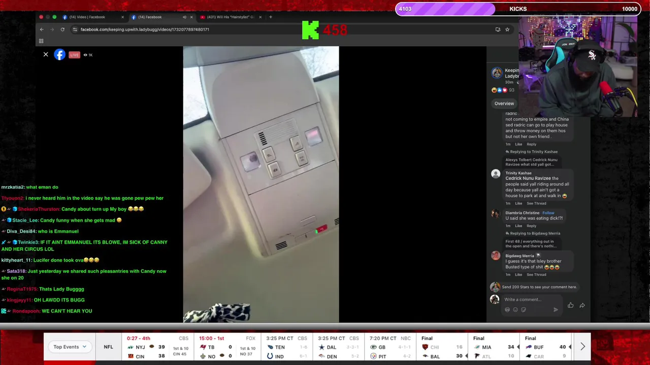View the reactions count 93
Viewport: 650px width, 365px height.
[x=511, y=90]
